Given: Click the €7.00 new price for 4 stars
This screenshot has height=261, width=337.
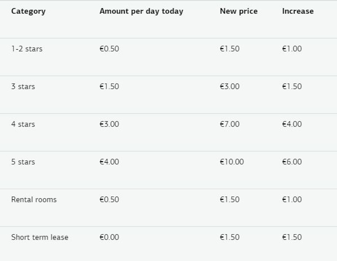Looking at the screenshot, I should pos(230,124).
